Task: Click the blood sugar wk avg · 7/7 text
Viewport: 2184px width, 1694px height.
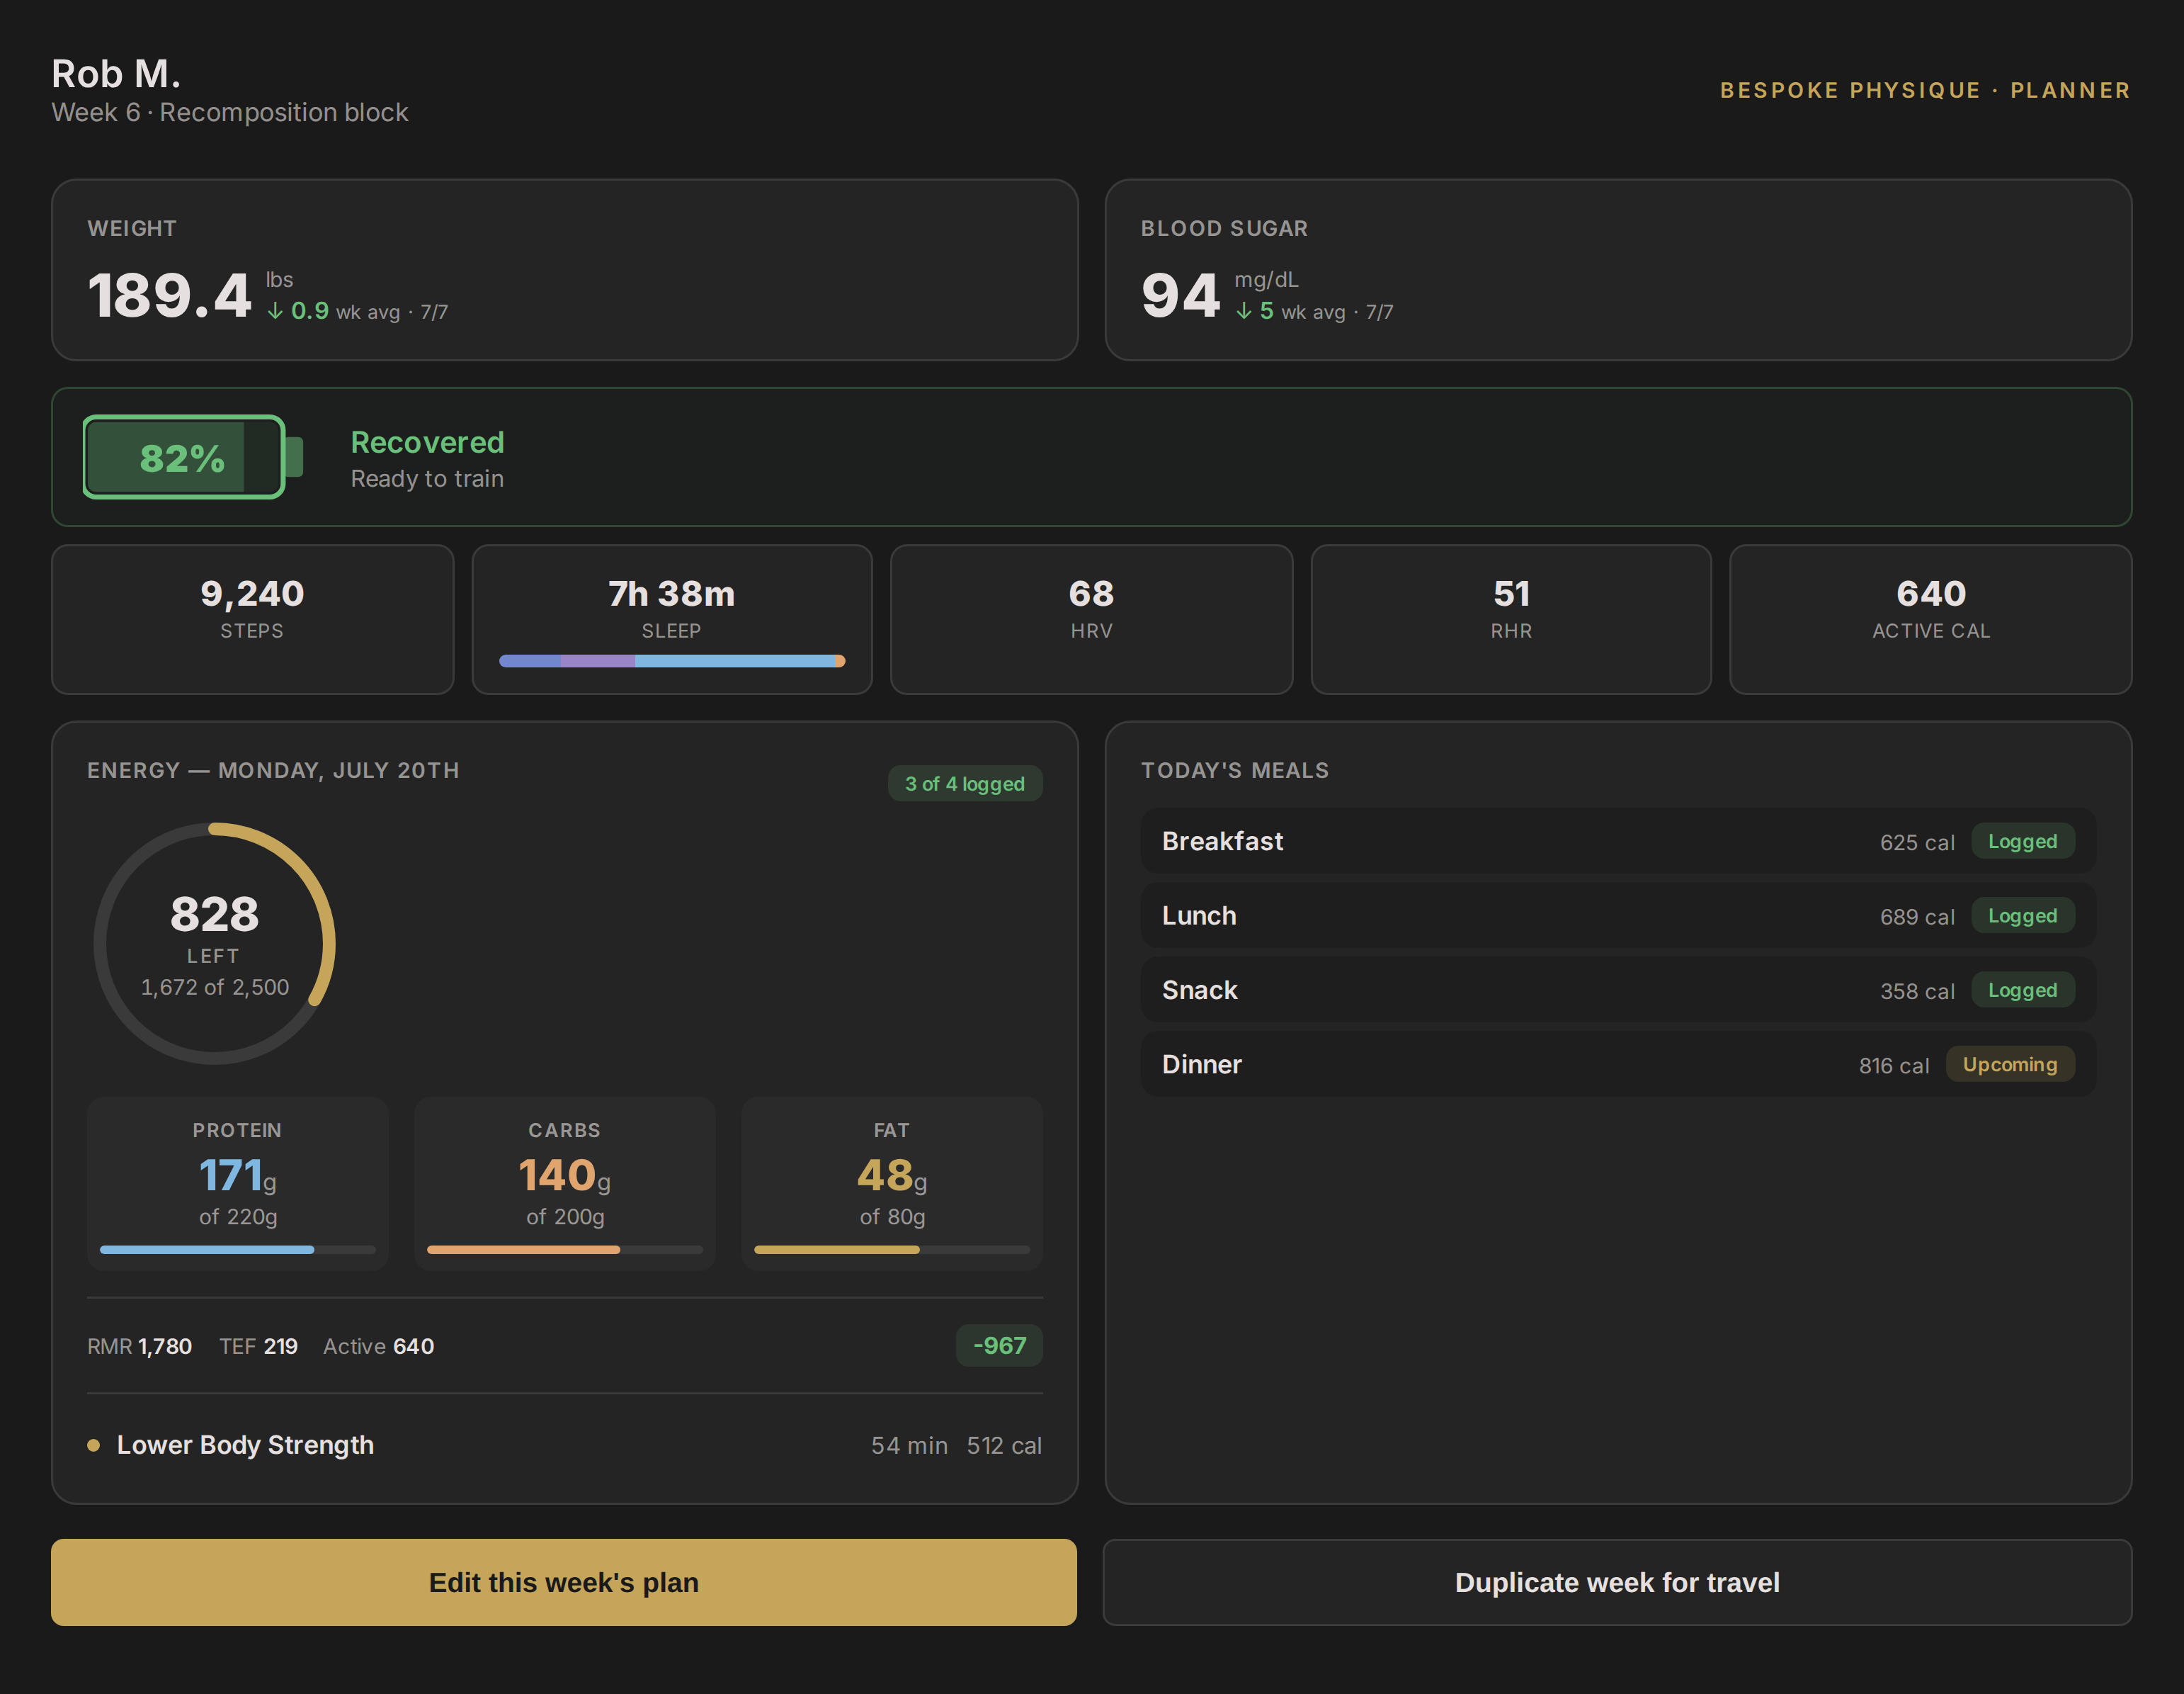Action: pyautogui.click(x=1337, y=312)
